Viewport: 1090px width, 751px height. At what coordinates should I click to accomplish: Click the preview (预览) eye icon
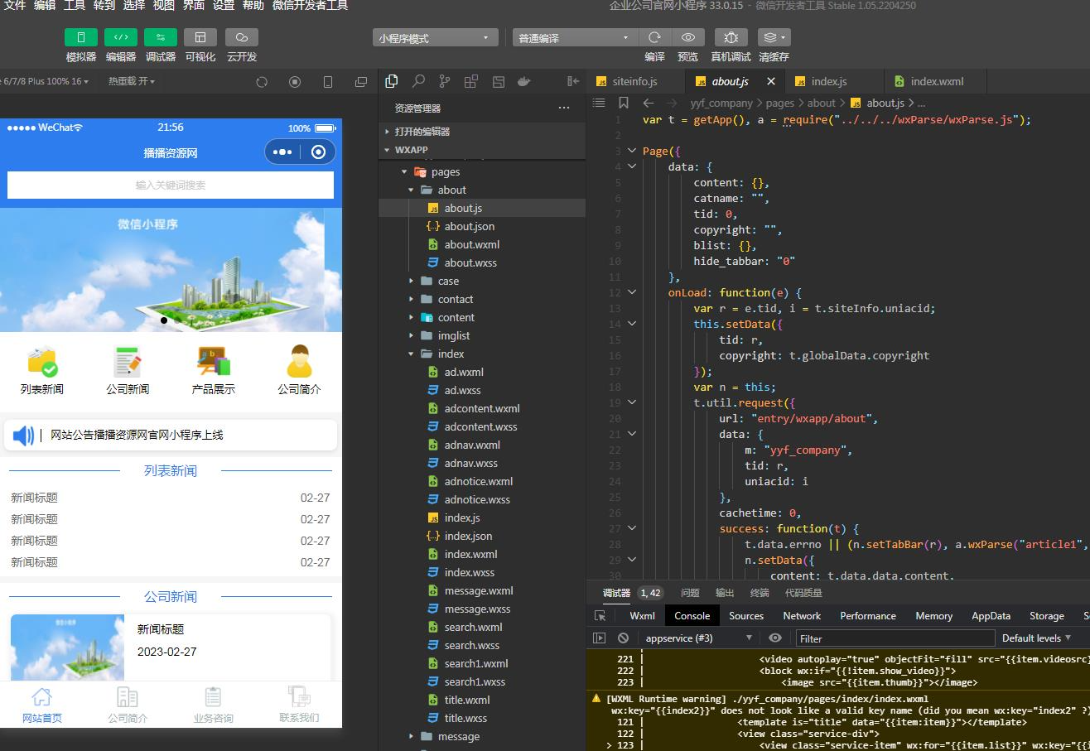687,37
